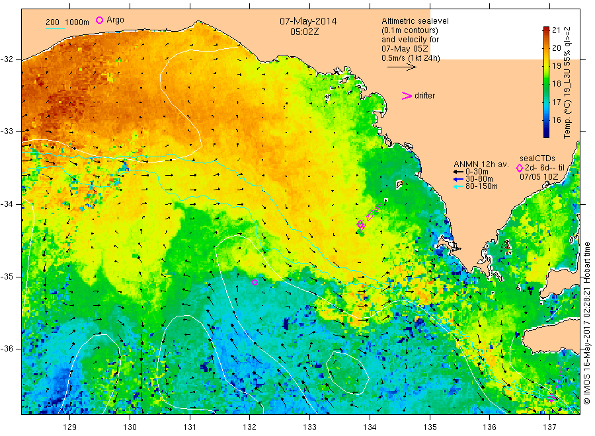The image size is (595, 436).
Task: Click the '2d- 6d-- til' text
Action: [545, 168]
